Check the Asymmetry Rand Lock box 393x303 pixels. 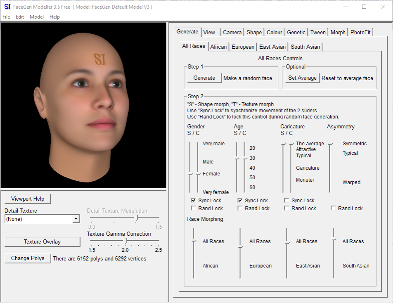click(x=334, y=208)
